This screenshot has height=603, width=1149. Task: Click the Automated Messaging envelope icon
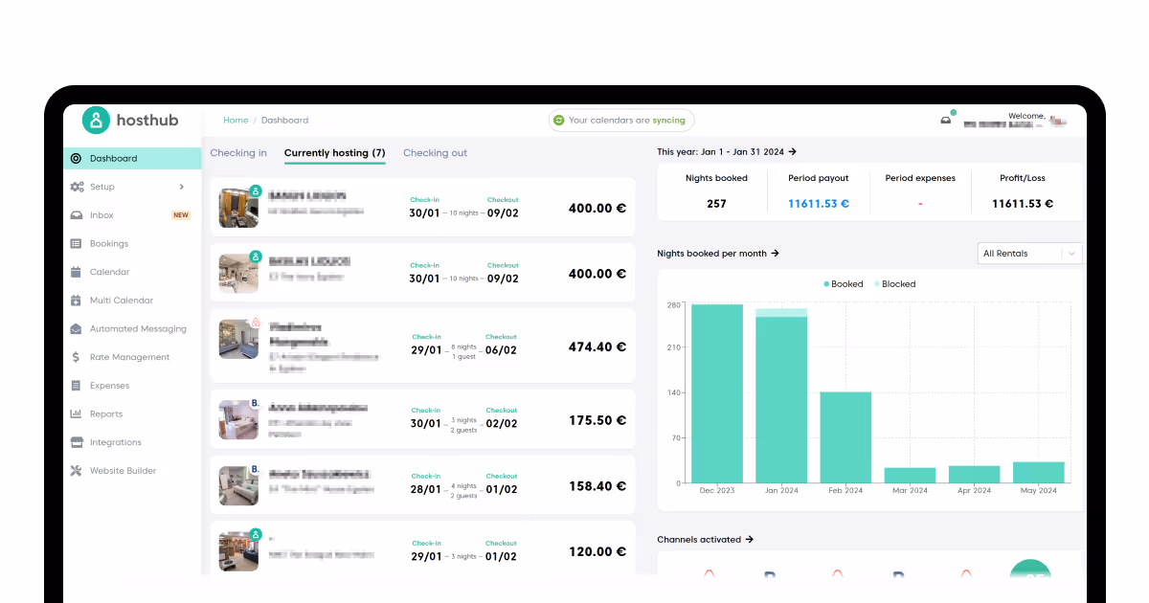77,329
